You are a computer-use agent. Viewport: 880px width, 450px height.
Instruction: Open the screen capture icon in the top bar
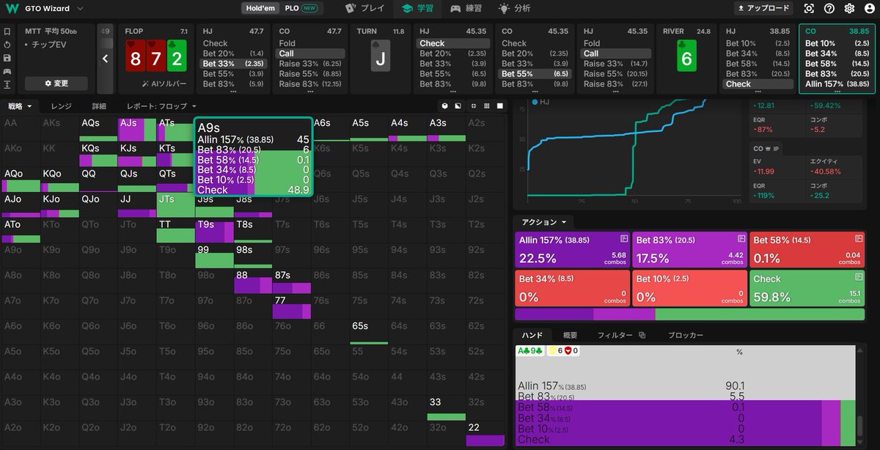click(809, 9)
